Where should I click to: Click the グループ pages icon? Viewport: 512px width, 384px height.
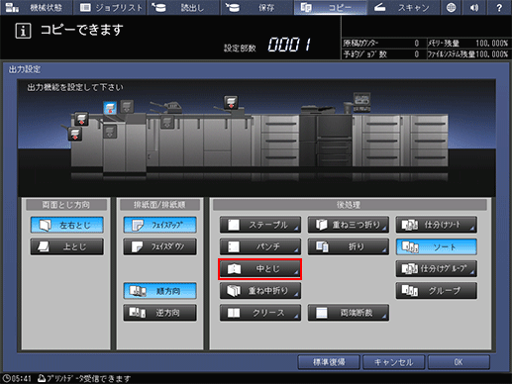[x=410, y=291]
